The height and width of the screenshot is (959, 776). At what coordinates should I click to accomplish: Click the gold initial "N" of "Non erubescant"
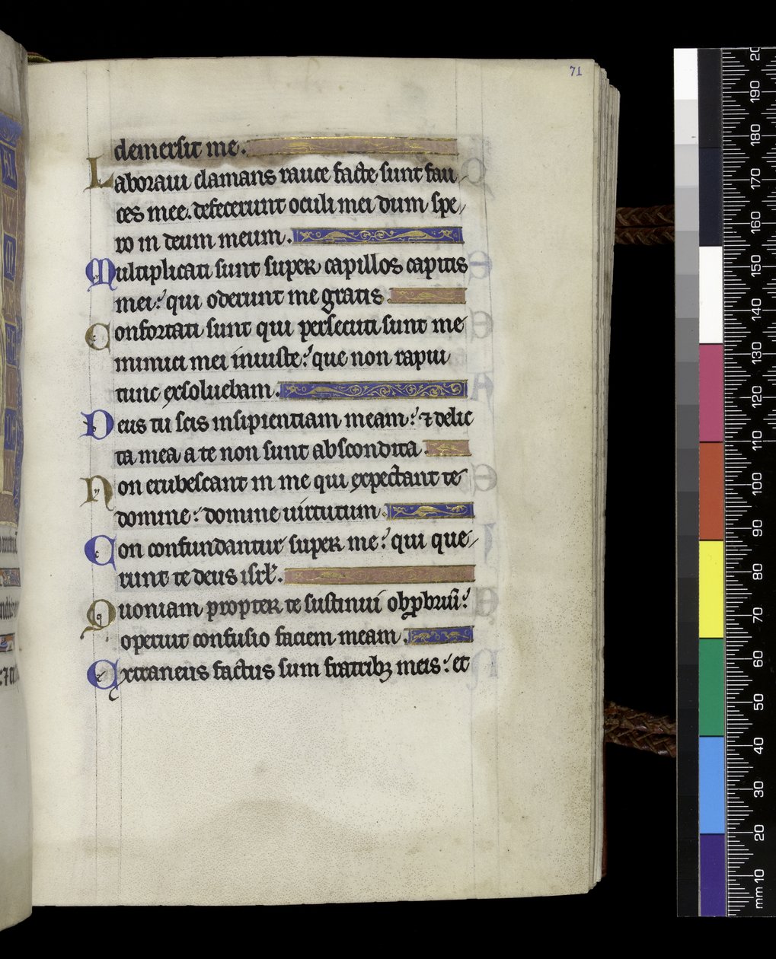point(98,491)
